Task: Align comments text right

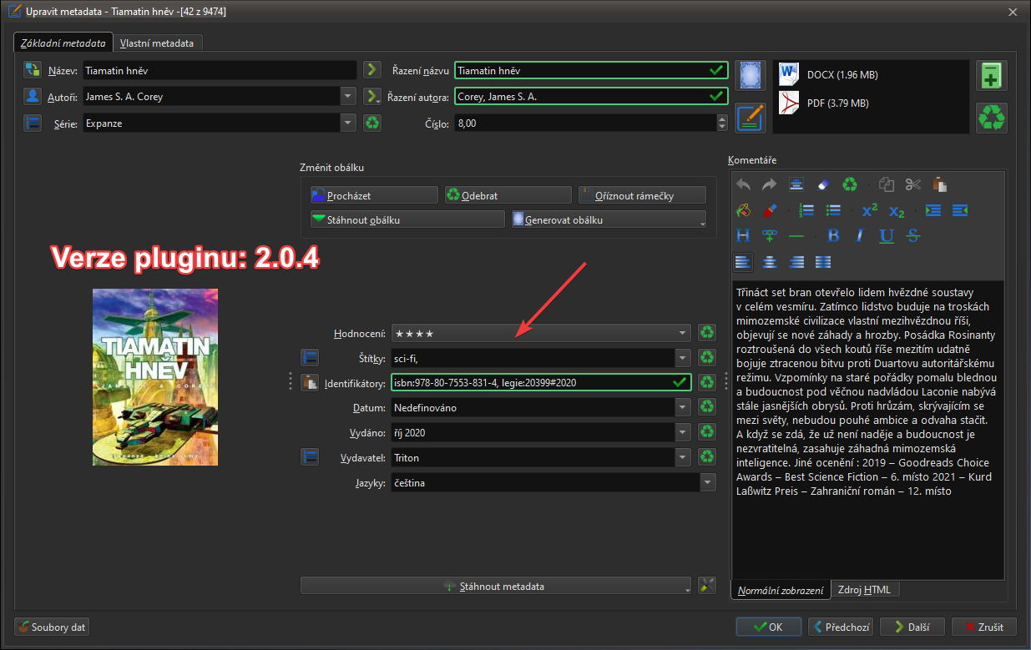Action: click(x=796, y=262)
